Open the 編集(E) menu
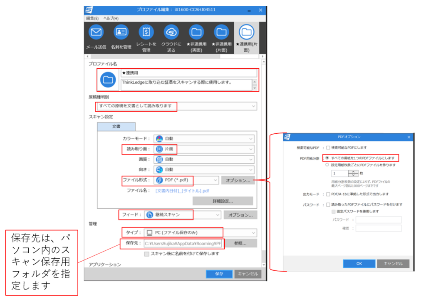The width and height of the screenshot is (426, 297). pyautogui.click(x=92, y=18)
